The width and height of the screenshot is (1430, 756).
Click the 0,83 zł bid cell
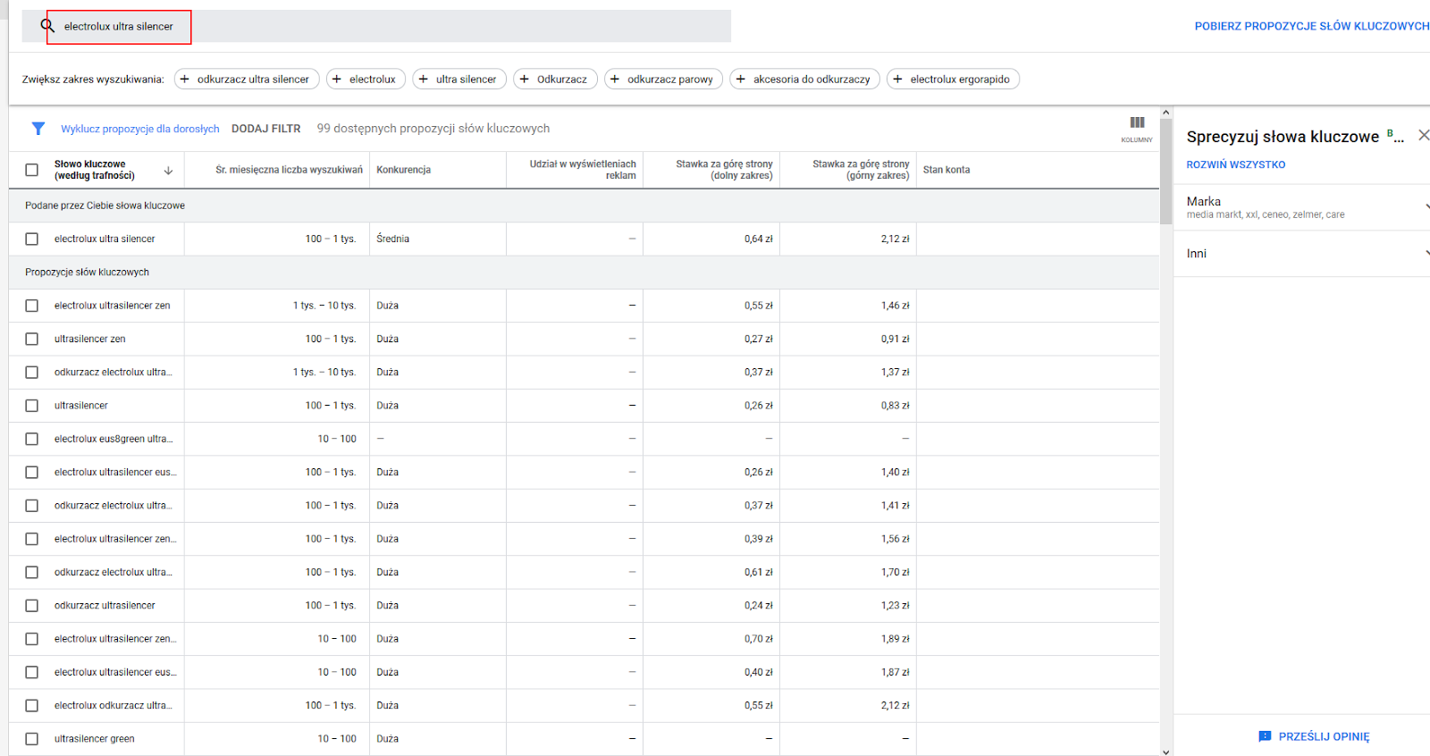896,406
